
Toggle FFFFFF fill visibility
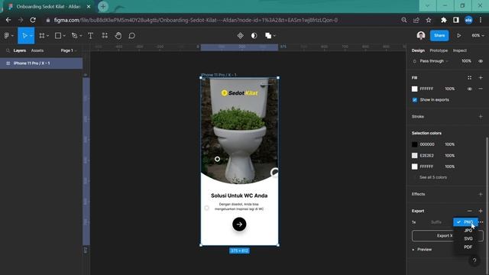[470, 89]
